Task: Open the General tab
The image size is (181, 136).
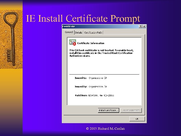Action: pyautogui.click(x=69, y=32)
